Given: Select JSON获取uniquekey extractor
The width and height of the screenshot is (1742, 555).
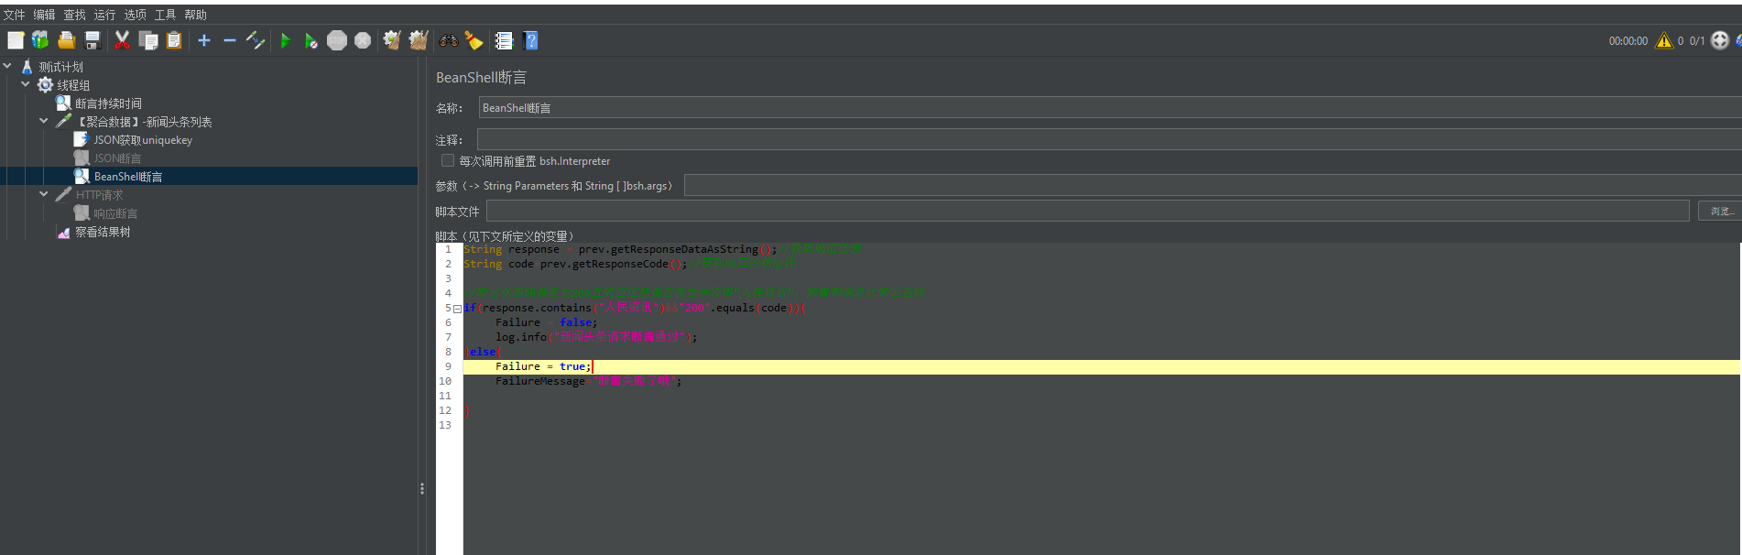Looking at the screenshot, I should (x=143, y=140).
